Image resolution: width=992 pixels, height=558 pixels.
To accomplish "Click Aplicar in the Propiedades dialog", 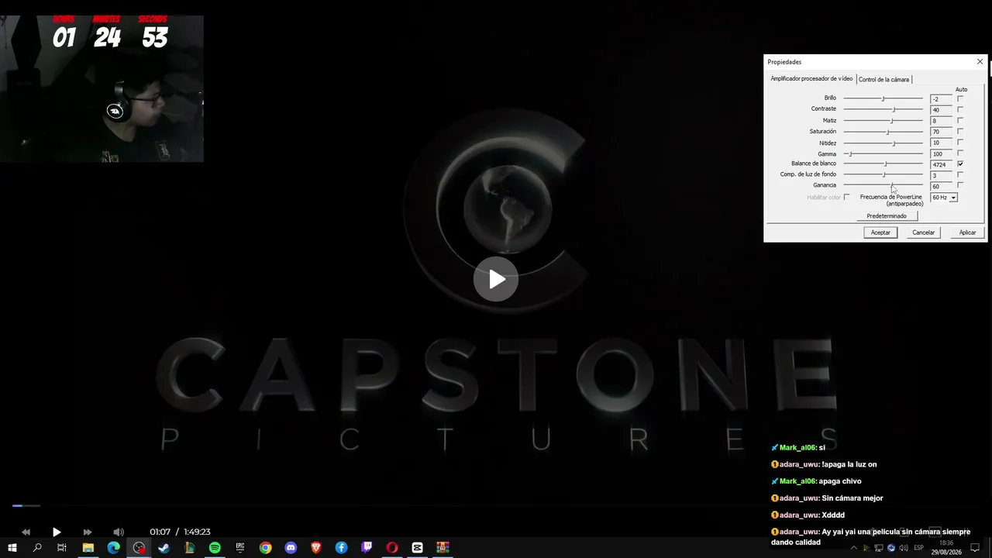I will (x=967, y=232).
